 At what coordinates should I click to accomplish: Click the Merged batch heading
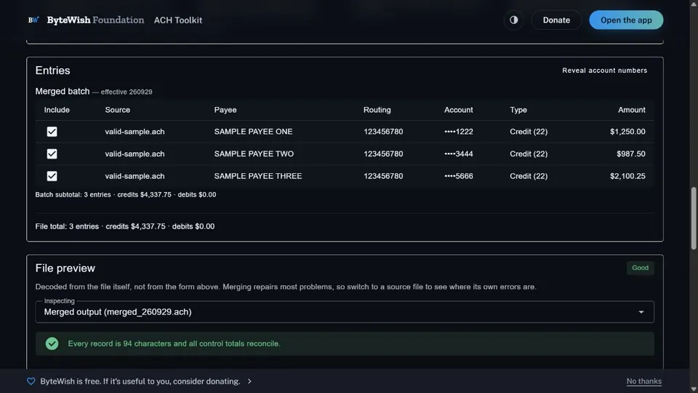click(63, 92)
